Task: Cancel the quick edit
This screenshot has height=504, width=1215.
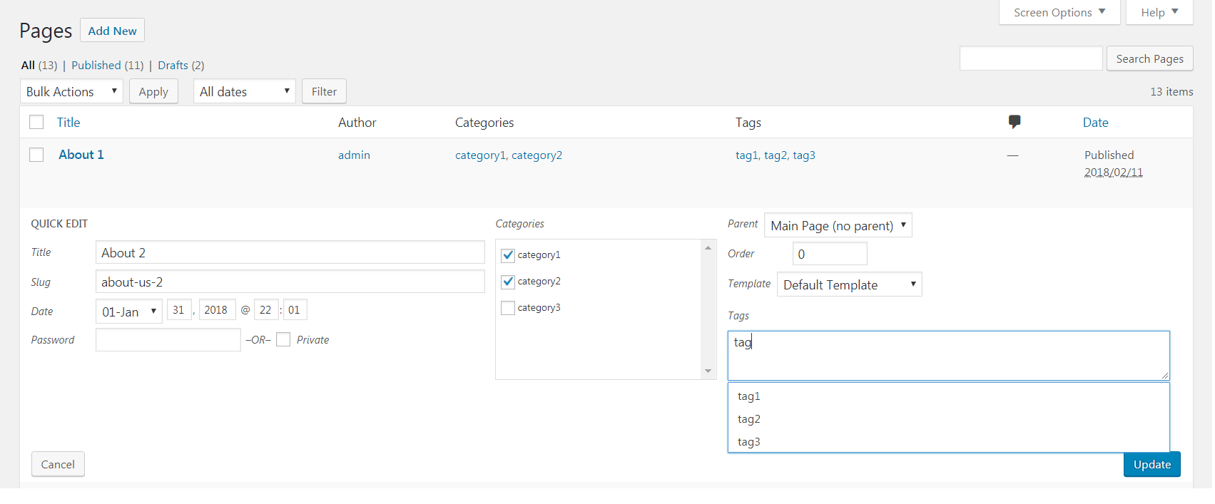Action: tap(58, 464)
